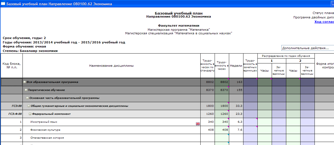Select the Отечественная история discipline row

[47, 138]
